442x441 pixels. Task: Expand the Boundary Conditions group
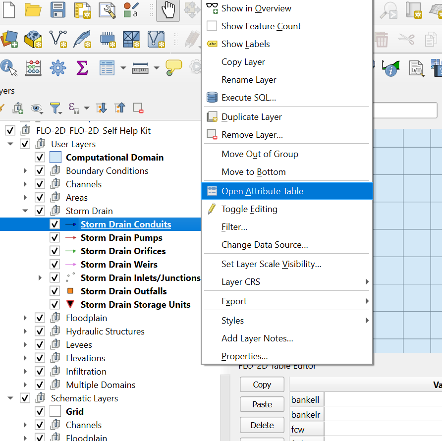25,171
